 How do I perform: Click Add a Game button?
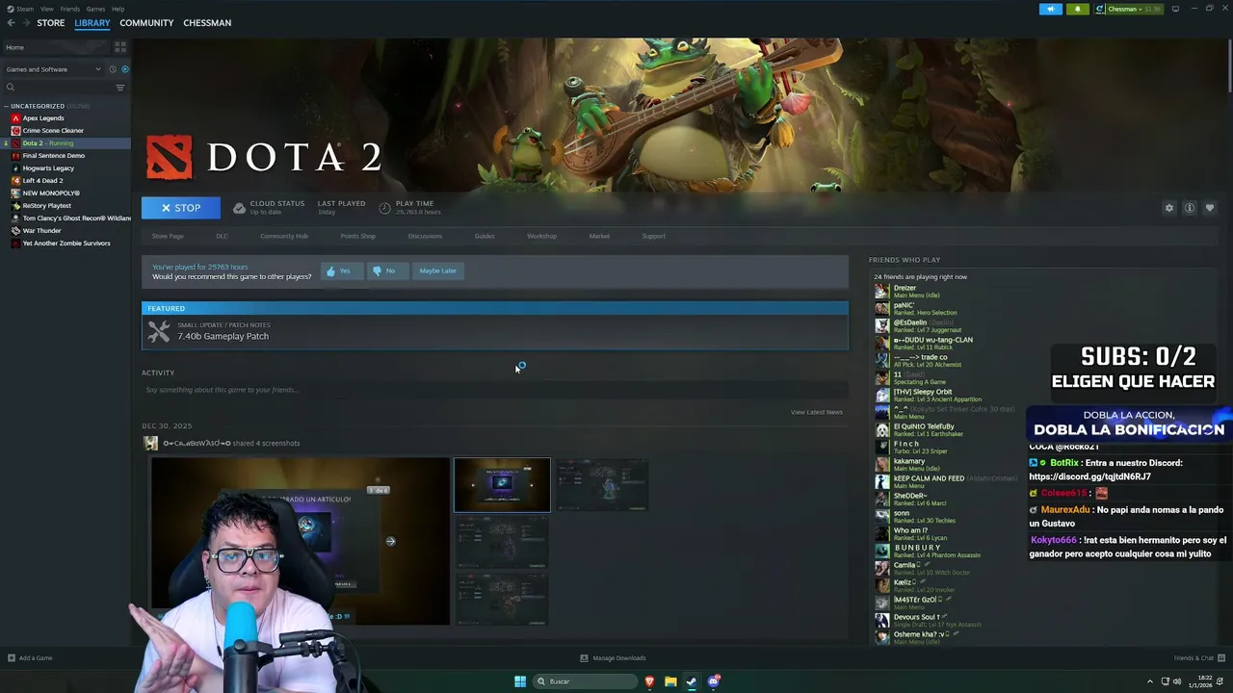pos(30,658)
